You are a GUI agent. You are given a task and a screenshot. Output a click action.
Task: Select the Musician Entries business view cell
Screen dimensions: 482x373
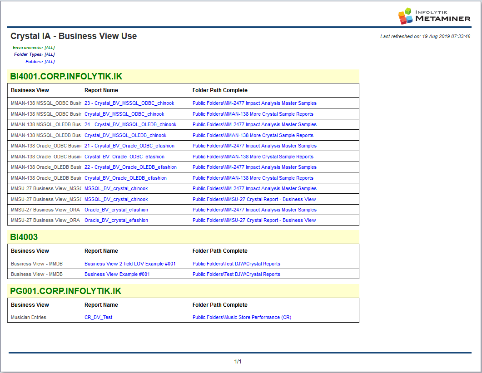pos(29,317)
